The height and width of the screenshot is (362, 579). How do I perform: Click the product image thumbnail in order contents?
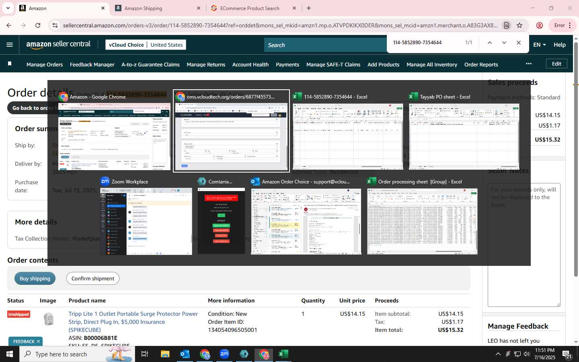49,319
